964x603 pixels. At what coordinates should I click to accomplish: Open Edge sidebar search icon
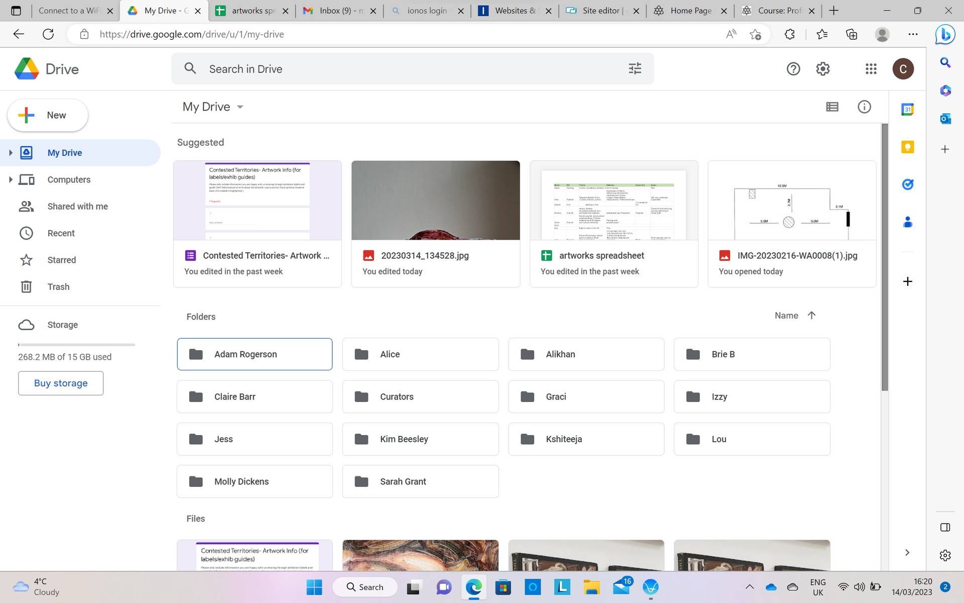tap(945, 62)
